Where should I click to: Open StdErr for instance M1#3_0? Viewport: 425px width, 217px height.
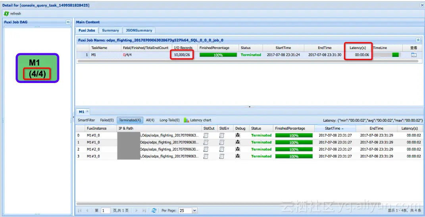[222, 156]
